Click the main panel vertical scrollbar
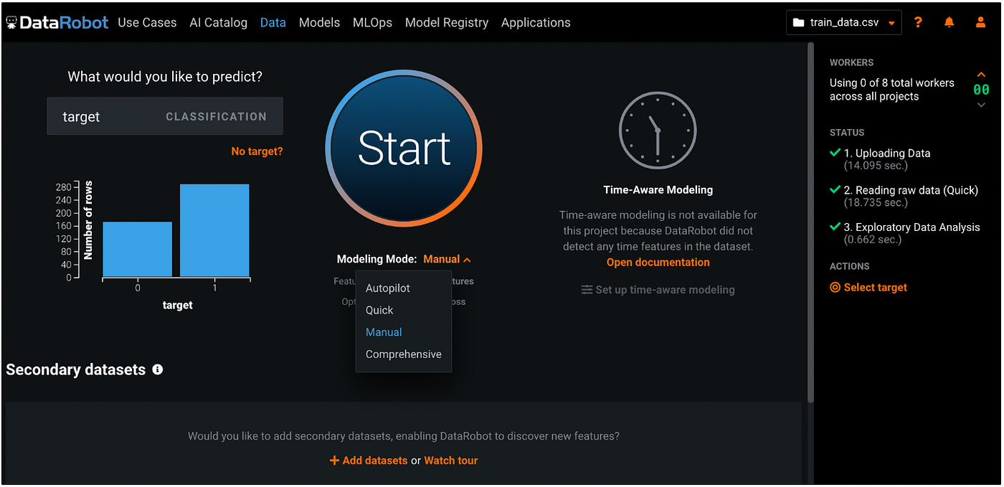Screen dimensions: 1004x487 811,222
